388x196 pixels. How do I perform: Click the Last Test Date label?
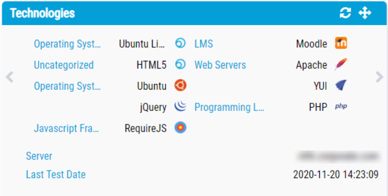tap(56, 175)
